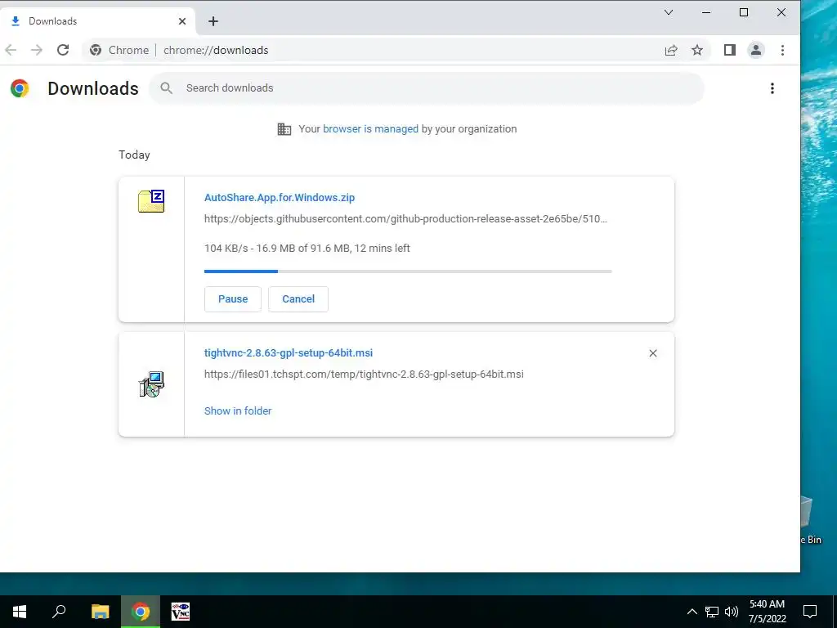Click the browser back arrow

[x=11, y=50]
